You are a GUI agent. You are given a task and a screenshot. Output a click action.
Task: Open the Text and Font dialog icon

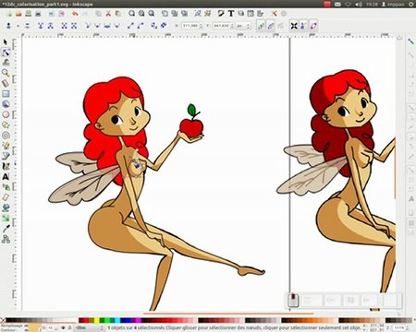click(x=231, y=14)
